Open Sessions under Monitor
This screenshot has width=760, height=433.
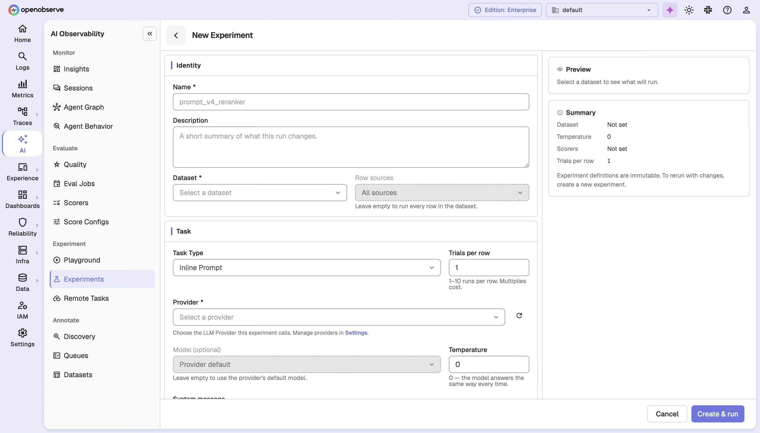(x=102, y=88)
